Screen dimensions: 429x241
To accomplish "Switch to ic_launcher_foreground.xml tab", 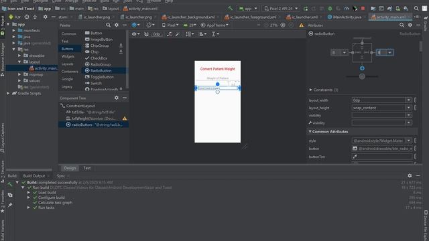I will click(253, 17).
